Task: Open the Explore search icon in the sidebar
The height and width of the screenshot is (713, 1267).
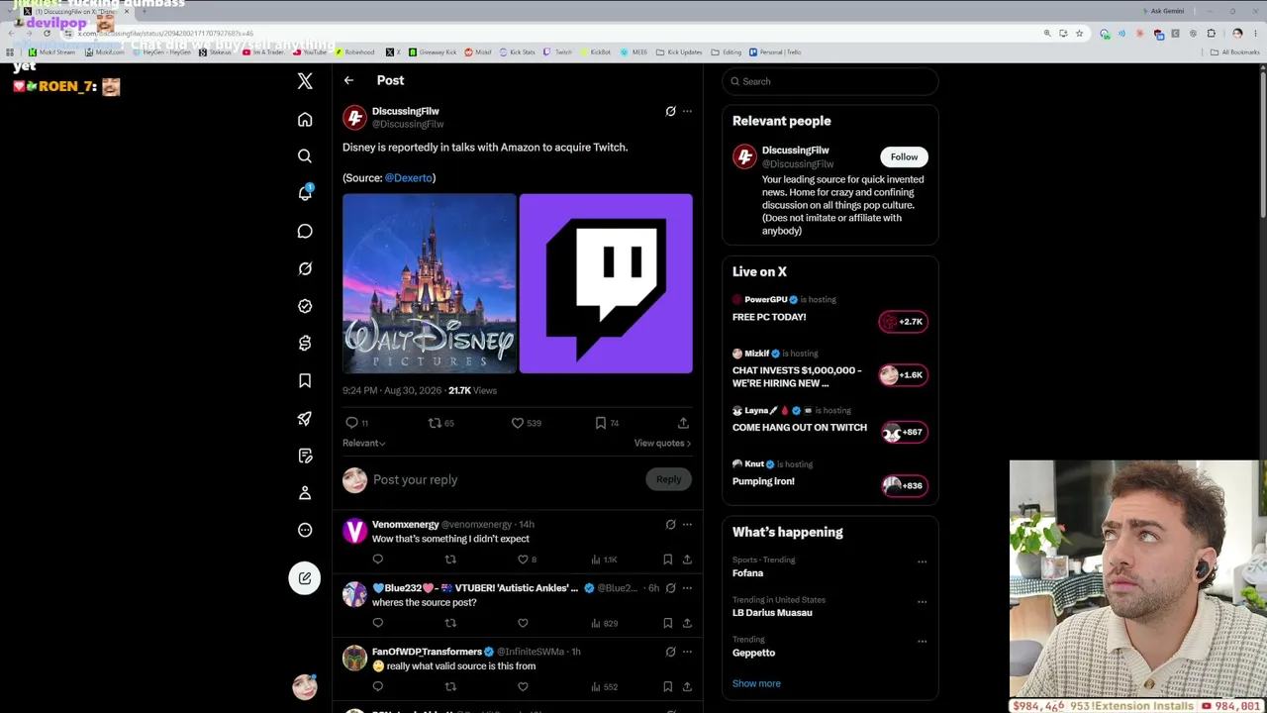Action: click(x=305, y=156)
